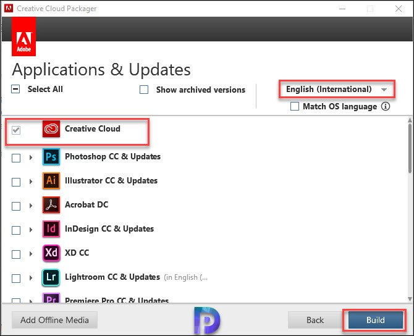Click the Acrobat DC icon
This screenshot has width=414, height=336.
point(51,205)
